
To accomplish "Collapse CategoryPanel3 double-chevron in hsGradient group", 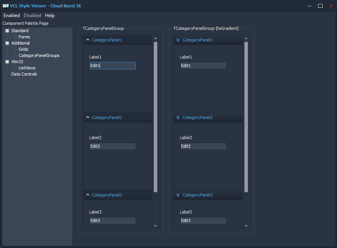I will tap(178, 195).
